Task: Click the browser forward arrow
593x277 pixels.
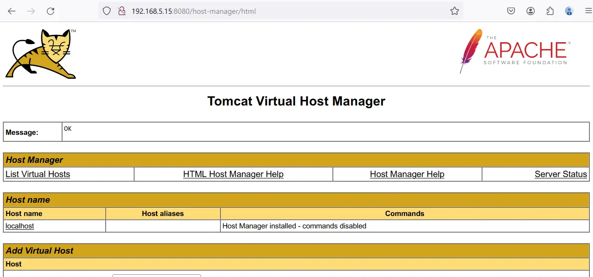Action: pos(31,11)
